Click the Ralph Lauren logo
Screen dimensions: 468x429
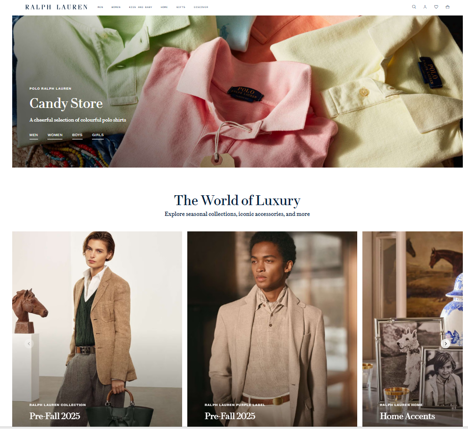(56, 7)
